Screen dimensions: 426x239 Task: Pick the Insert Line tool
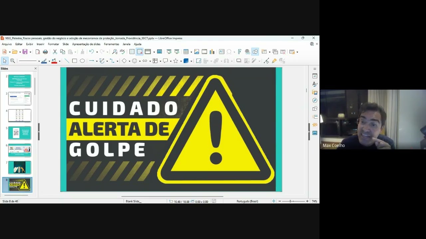[67, 61]
